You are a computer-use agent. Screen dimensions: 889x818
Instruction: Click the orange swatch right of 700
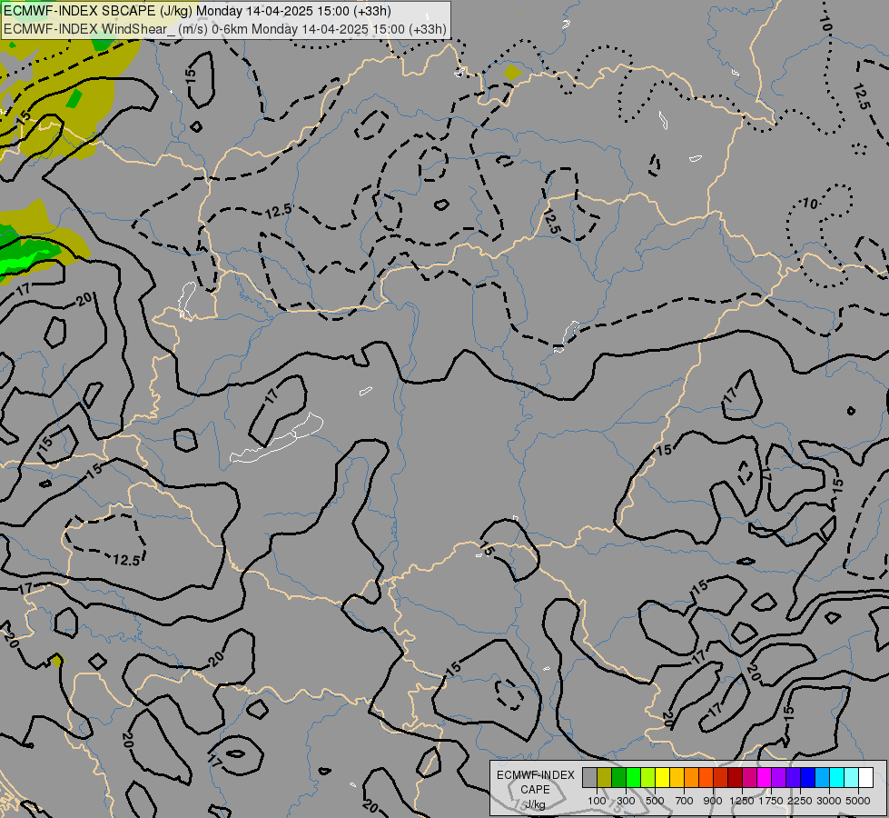(x=691, y=778)
